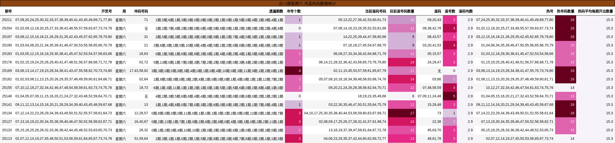Viewport: 615px width, 143px height.
Task: Select the 热号 column header
Action: click(x=550, y=11)
